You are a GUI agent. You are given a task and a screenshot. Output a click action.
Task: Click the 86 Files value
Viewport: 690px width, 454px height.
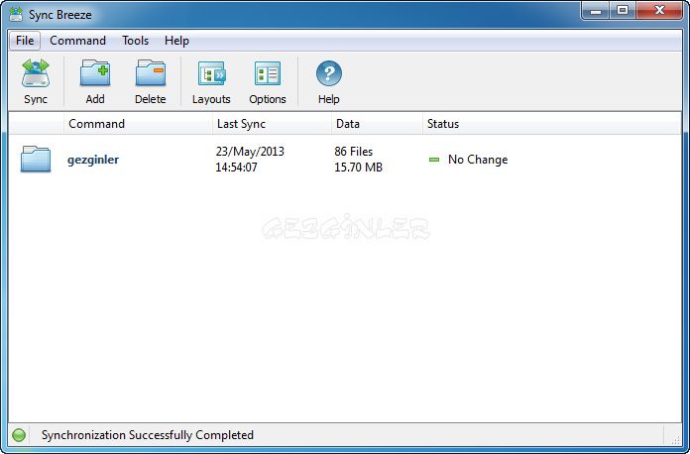click(353, 152)
